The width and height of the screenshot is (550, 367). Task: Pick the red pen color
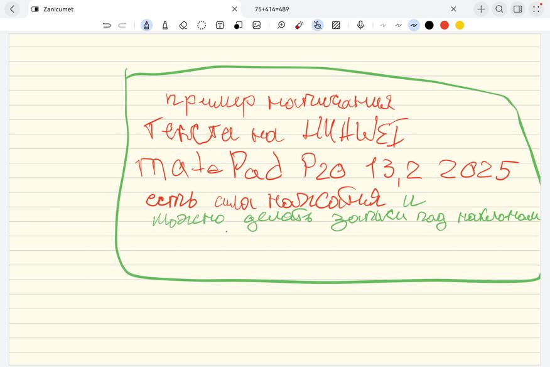(445, 25)
